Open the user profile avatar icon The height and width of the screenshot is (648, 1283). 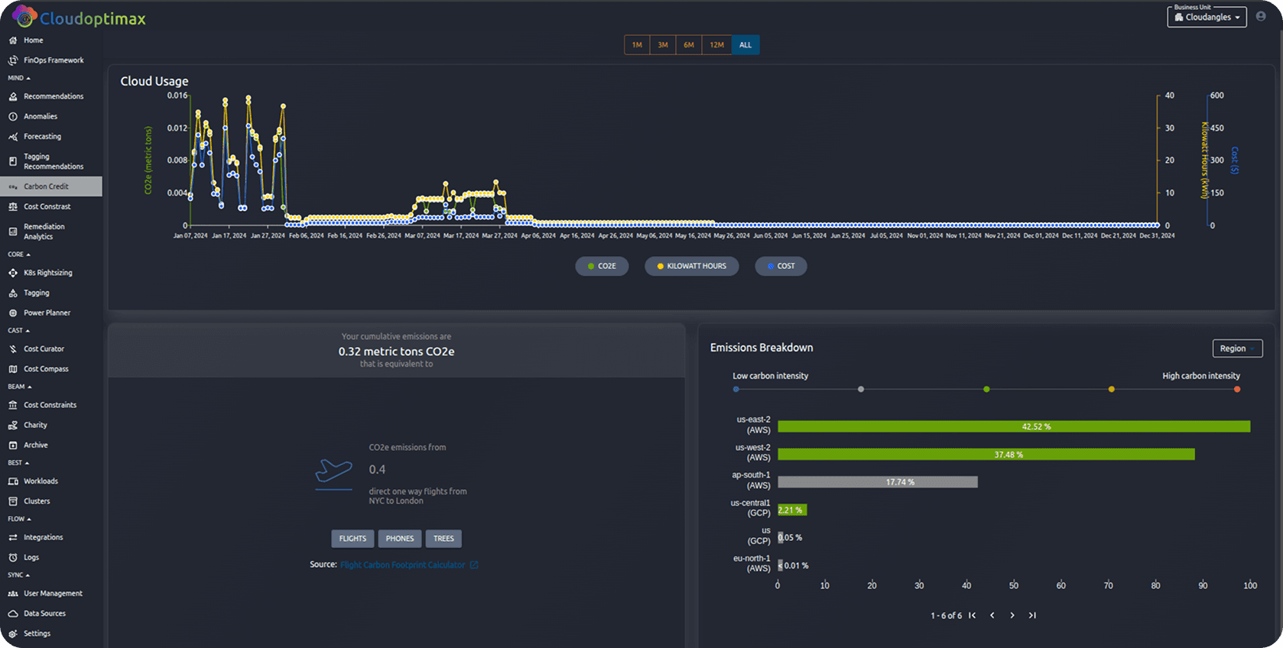pos(1261,16)
